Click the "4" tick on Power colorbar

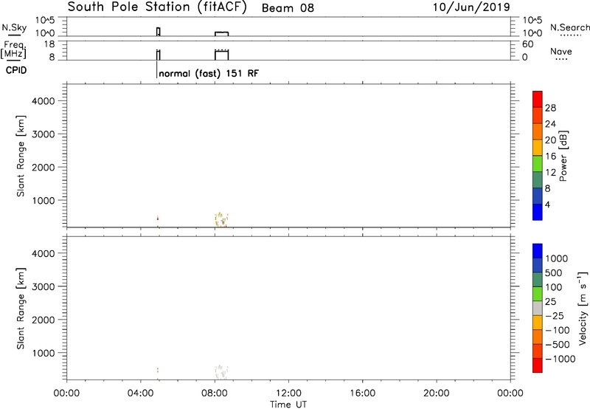coord(547,205)
